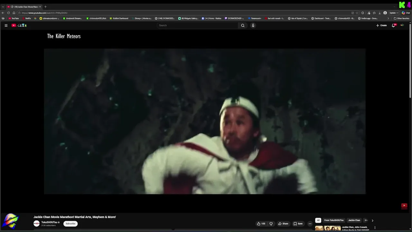This screenshot has width=412, height=232.
Task: Open the Widgets Gallery bookmark
Action: [x=189, y=18]
